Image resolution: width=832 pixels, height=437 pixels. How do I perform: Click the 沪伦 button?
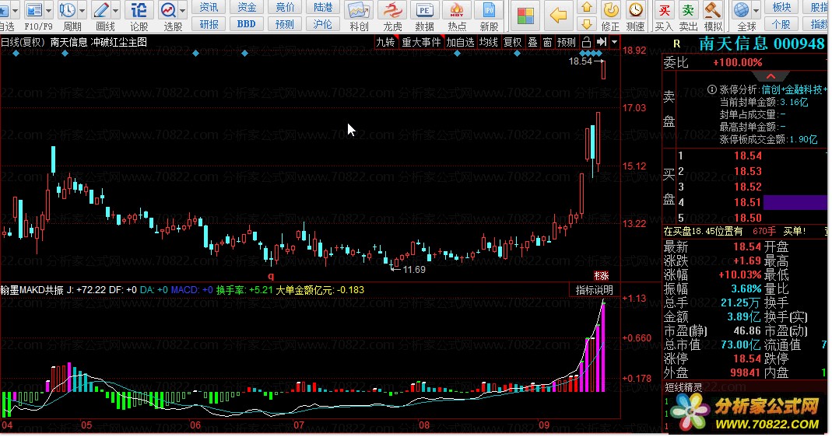[323, 24]
